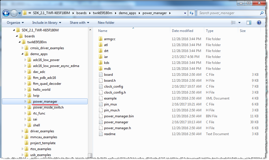Expand the power_mode_switch tree node
The width and height of the screenshot is (269, 160).
click(x=25, y=107)
